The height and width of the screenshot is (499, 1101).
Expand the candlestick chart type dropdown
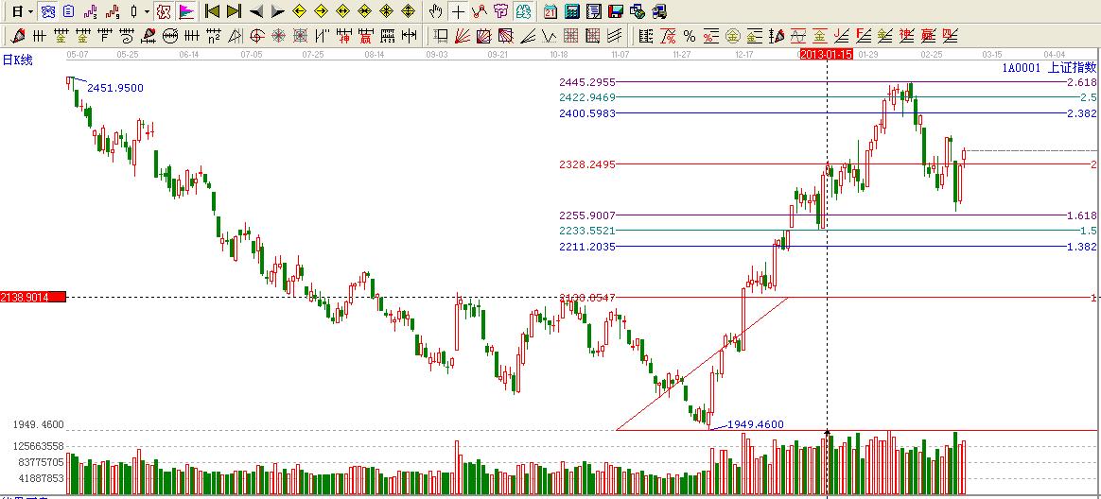[146, 11]
